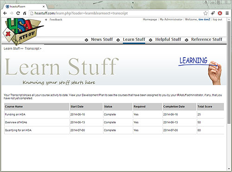The height and width of the screenshot is (172, 232).
Task: Bookmark page with the star icon
Action: (x=206, y=13)
